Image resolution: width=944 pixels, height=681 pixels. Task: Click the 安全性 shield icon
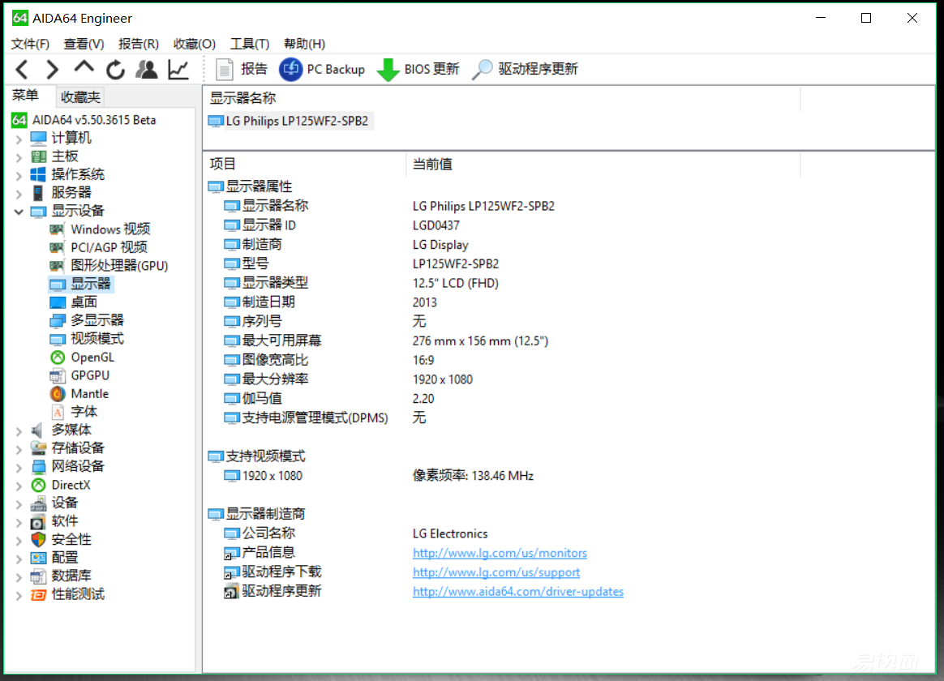point(38,540)
